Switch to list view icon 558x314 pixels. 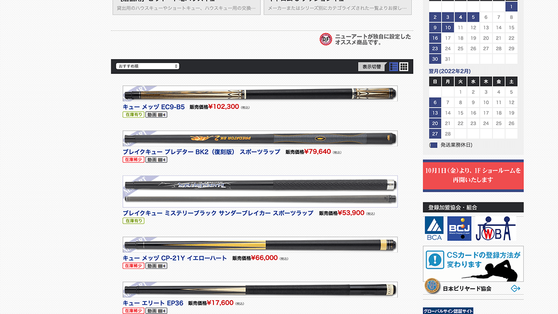pyautogui.click(x=394, y=67)
